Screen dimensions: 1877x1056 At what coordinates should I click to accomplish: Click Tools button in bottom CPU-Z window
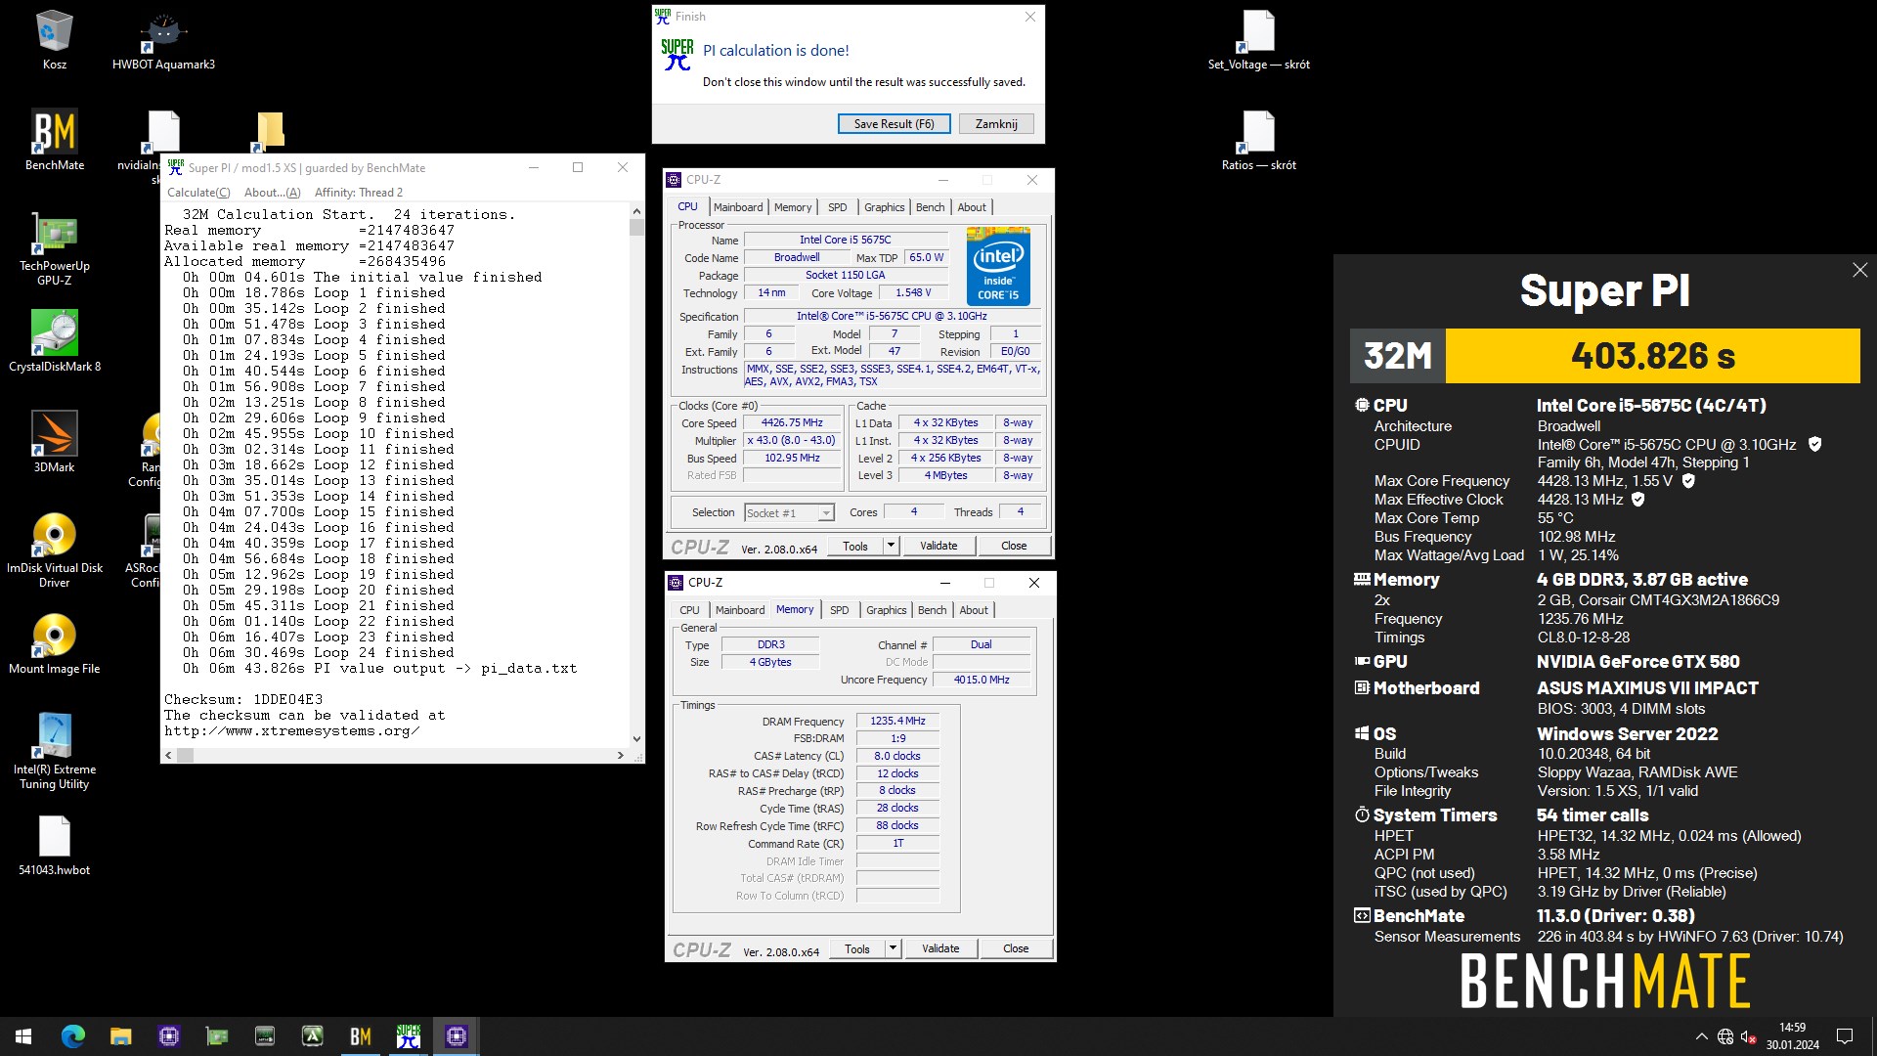click(x=856, y=948)
